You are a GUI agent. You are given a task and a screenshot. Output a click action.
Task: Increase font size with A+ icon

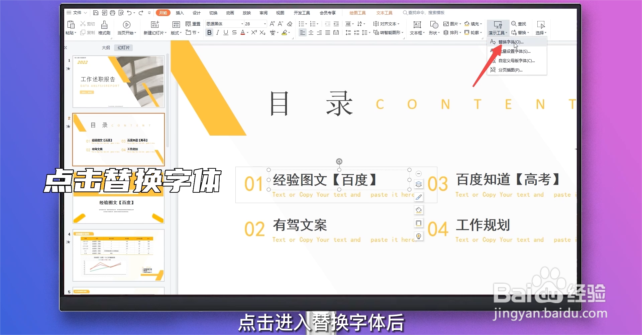coord(272,24)
